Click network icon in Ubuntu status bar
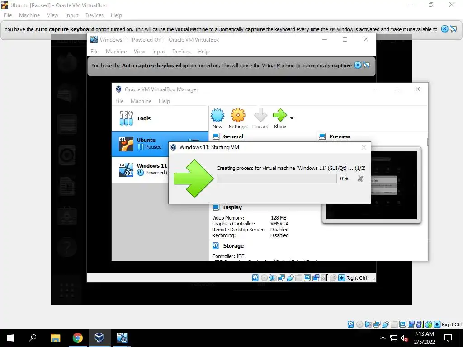This screenshot has height=347, width=463. pos(377,324)
